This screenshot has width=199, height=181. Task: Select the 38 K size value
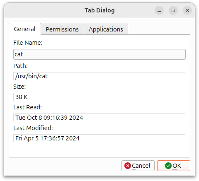click(x=22, y=97)
